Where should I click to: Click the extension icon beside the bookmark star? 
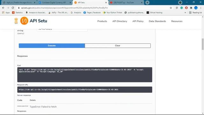coord(177,8)
